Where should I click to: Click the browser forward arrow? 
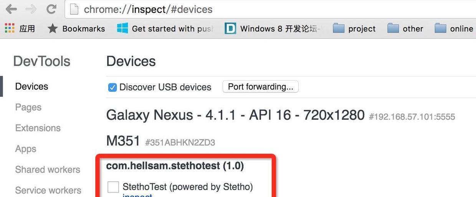pos(31,9)
